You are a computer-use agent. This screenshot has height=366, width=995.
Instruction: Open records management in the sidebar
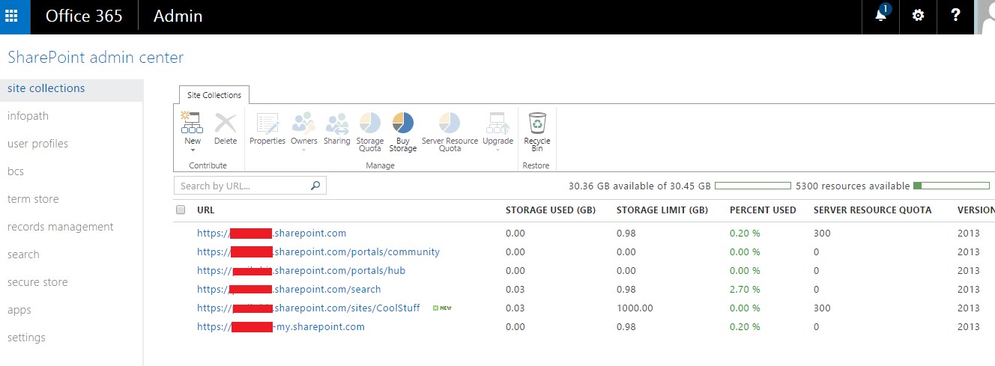pos(61,227)
